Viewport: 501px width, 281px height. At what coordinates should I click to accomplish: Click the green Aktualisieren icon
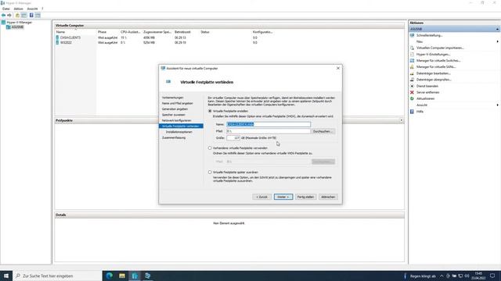coord(413,99)
